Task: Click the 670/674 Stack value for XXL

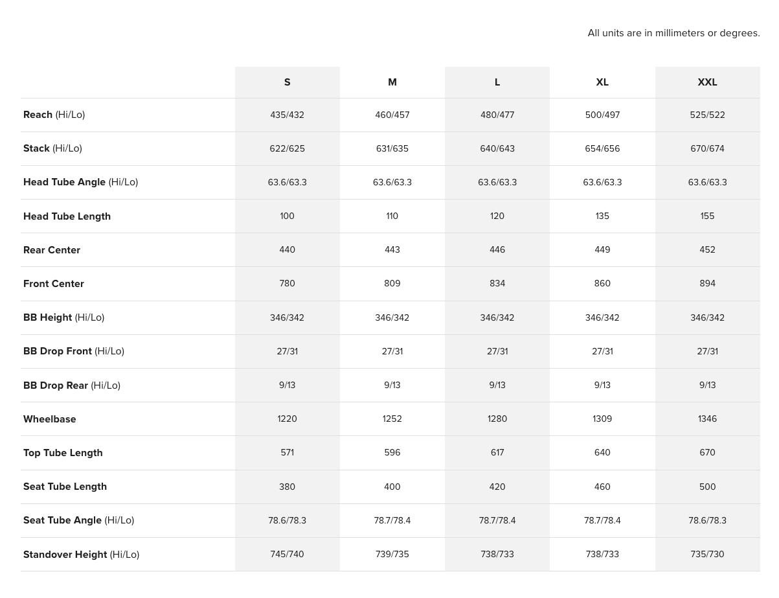Action: coord(707,148)
